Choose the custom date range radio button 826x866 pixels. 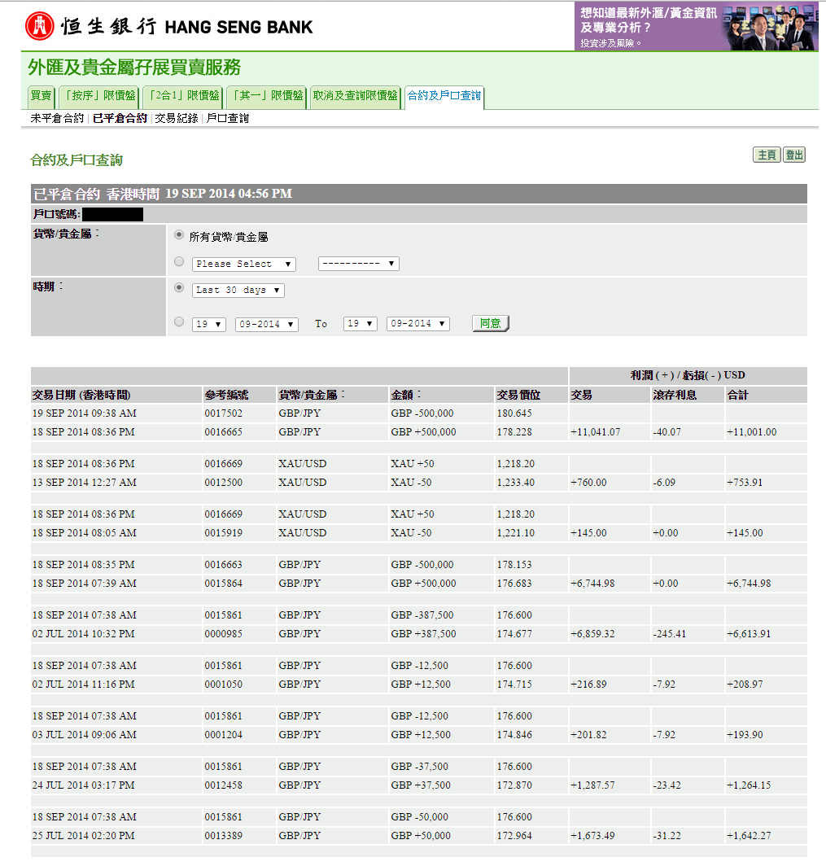pyautogui.click(x=179, y=322)
